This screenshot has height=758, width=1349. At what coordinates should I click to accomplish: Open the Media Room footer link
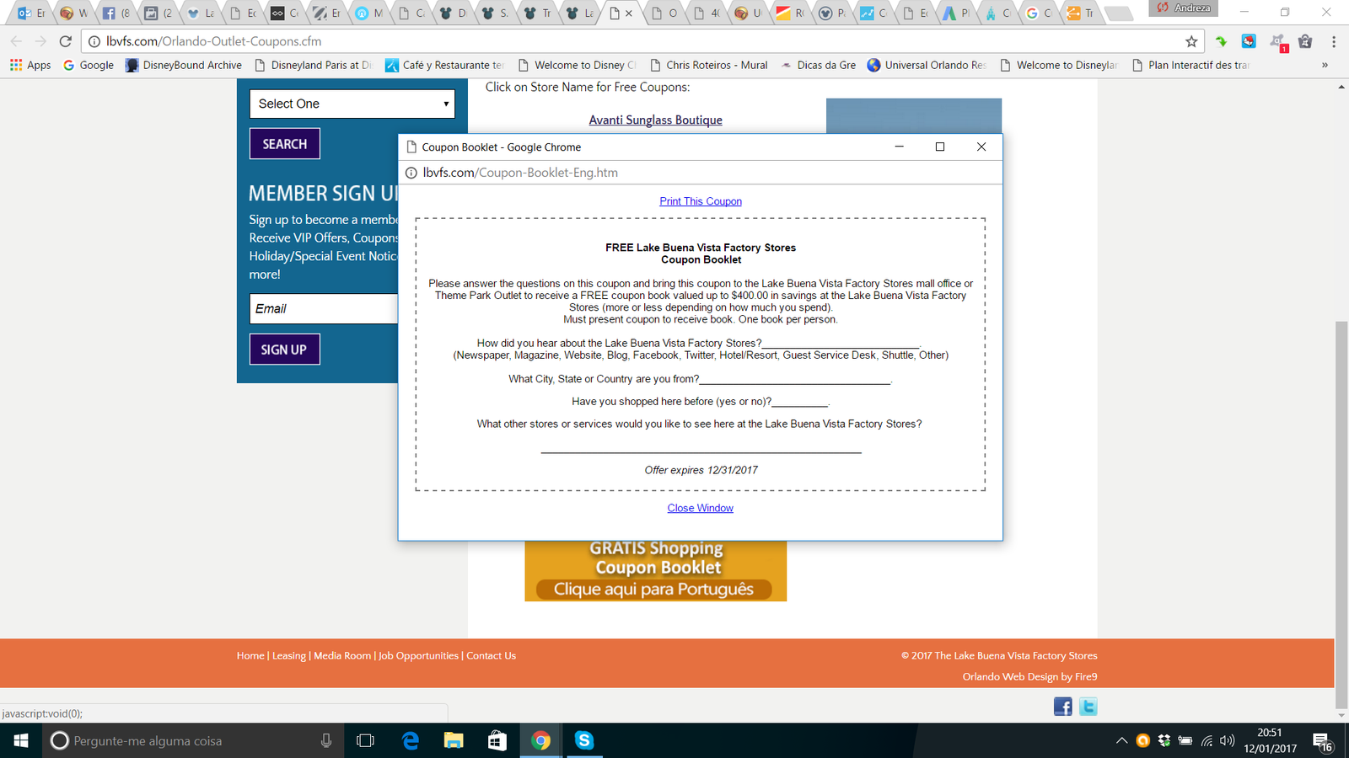pyautogui.click(x=342, y=655)
